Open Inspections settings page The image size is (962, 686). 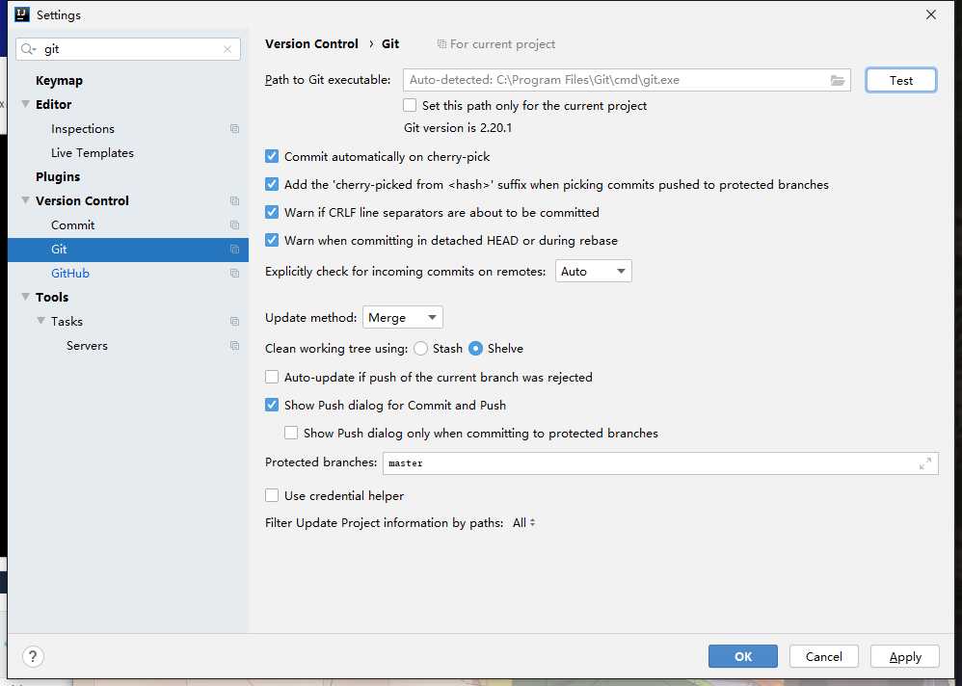[83, 129]
